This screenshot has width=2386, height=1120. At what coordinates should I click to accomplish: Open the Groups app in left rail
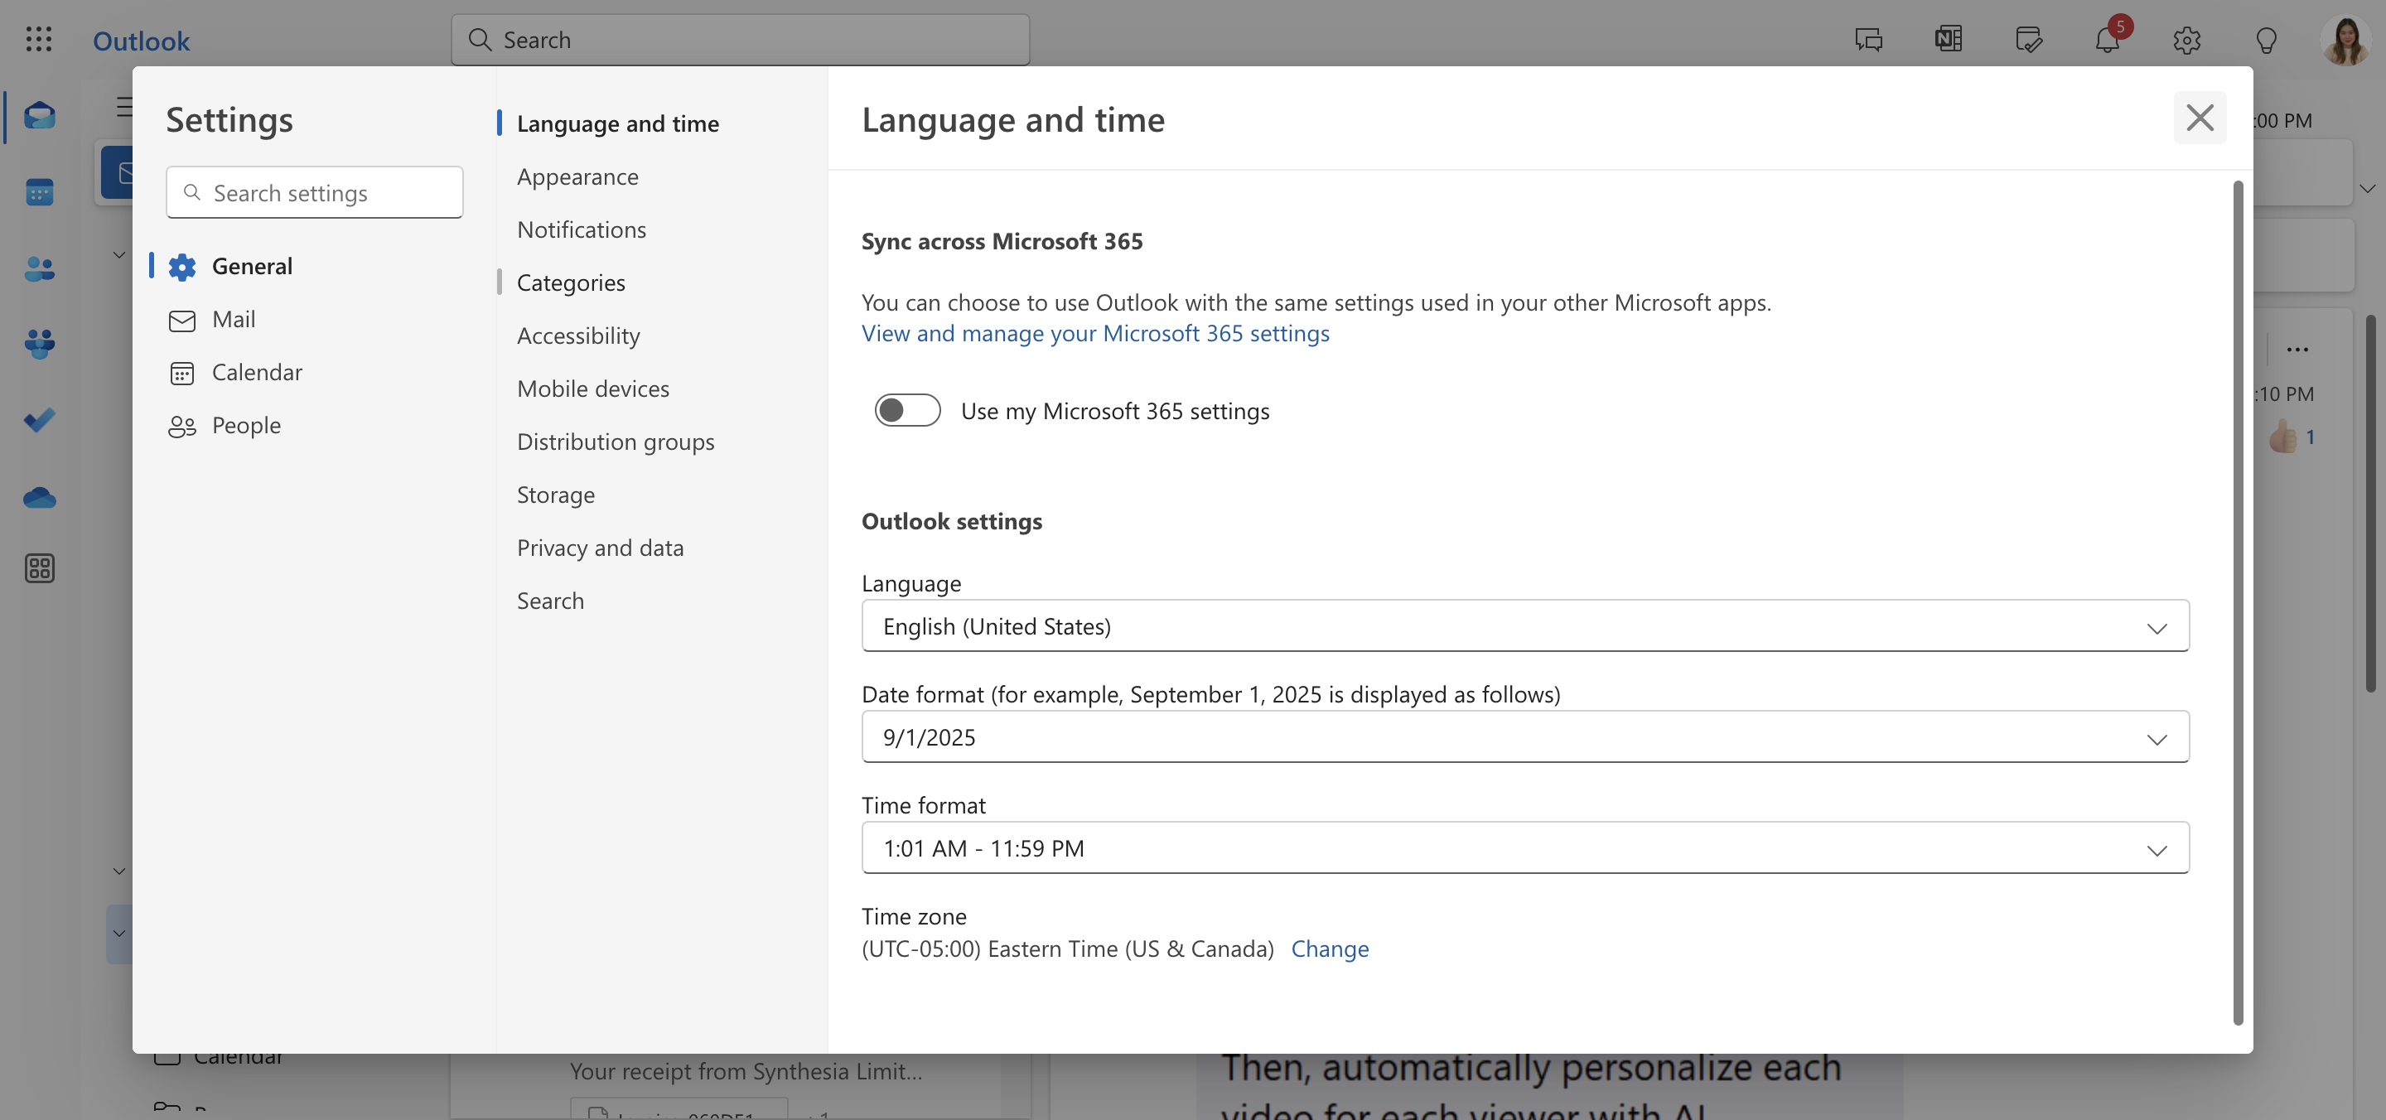click(x=39, y=345)
